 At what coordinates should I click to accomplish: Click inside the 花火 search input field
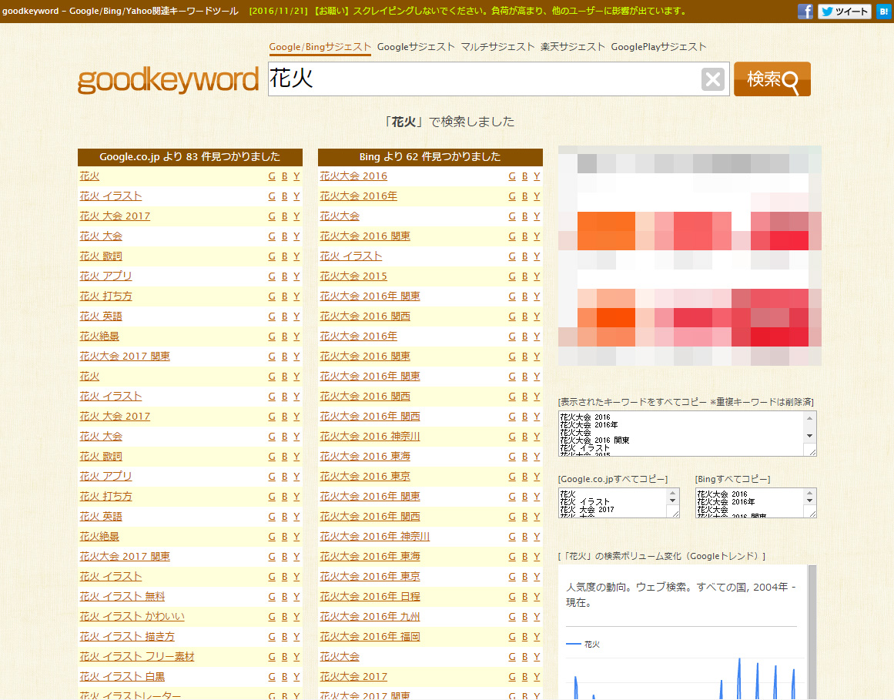pos(481,79)
